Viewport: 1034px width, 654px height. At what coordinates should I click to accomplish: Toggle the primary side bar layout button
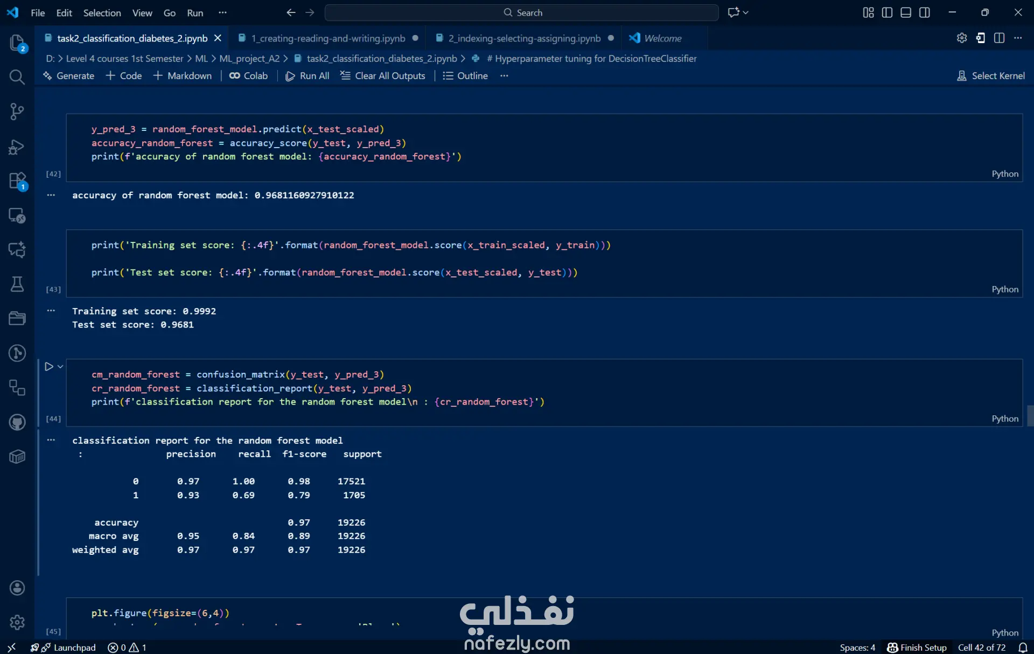coord(887,12)
